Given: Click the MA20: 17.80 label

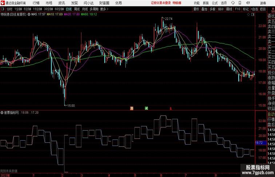Looking at the screenshot, I should (72, 15).
